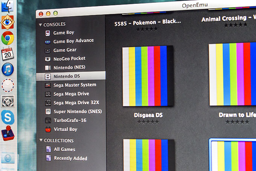
Task: Click the Nintendo (NES) console icon
Action: pos(48,68)
